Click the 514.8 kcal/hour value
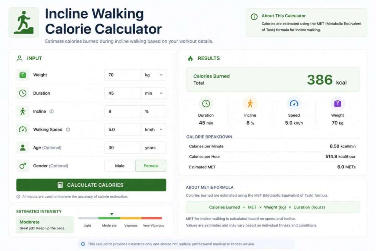 [x=340, y=157]
